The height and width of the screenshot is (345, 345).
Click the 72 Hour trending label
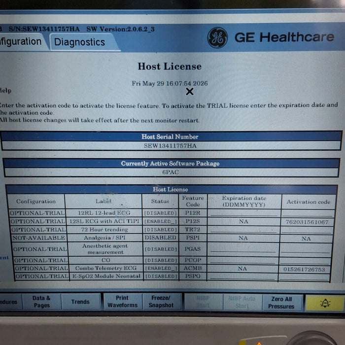pos(104,229)
